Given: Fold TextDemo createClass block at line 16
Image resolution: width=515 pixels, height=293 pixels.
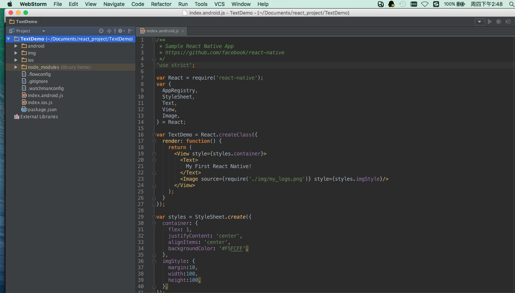Looking at the screenshot, I should (154, 135).
